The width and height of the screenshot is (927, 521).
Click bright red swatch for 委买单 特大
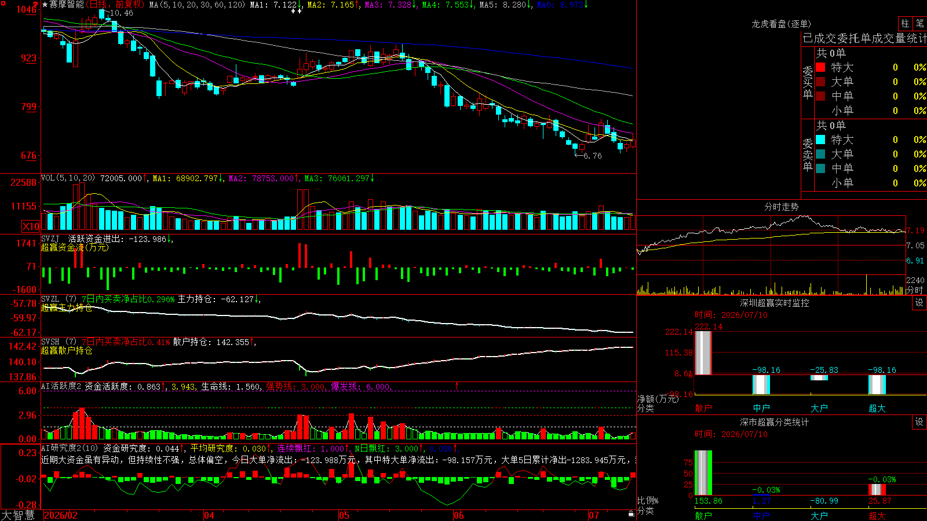pyautogui.click(x=820, y=67)
